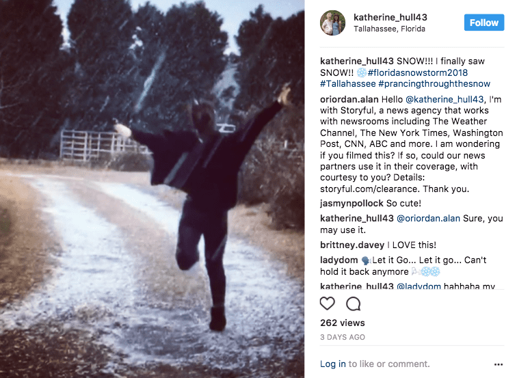Visit oriordan.alan commenter profile
This screenshot has width=517, height=378.
[x=349, y=100]
